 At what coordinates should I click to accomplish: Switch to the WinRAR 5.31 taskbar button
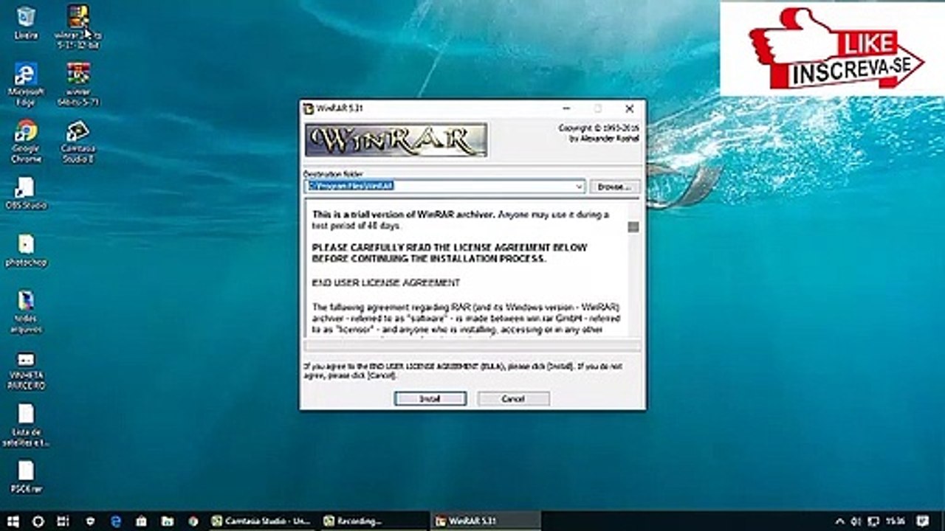487,521
